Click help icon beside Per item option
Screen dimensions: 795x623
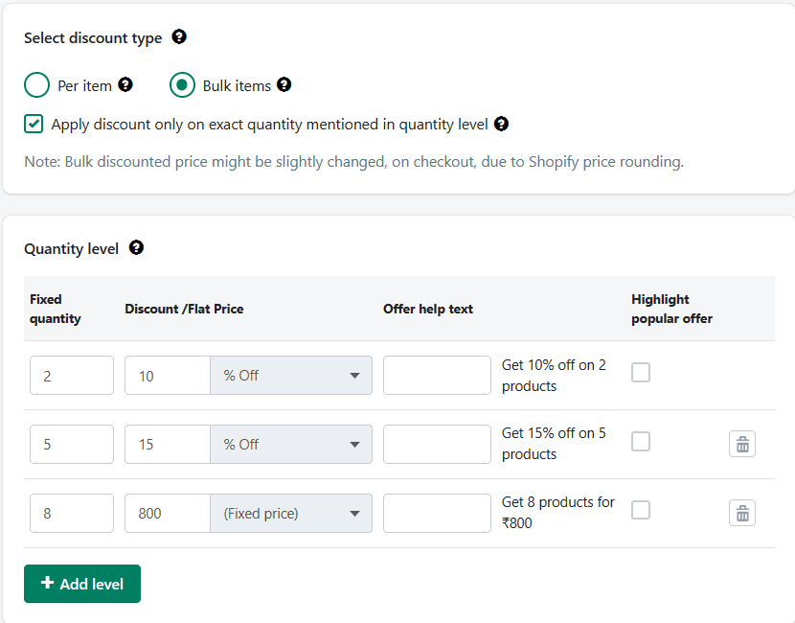(x=125, y=84)
